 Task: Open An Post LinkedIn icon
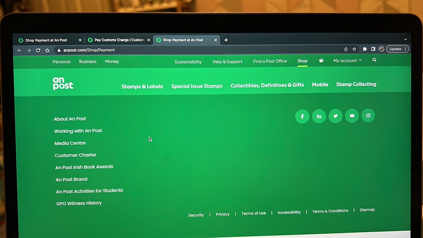[319, 116]
